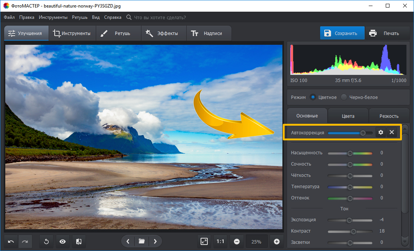Viewport: 414px width, 251px height.
Task: Adjust the Экспозиция slider
Action: pos(350,220)
